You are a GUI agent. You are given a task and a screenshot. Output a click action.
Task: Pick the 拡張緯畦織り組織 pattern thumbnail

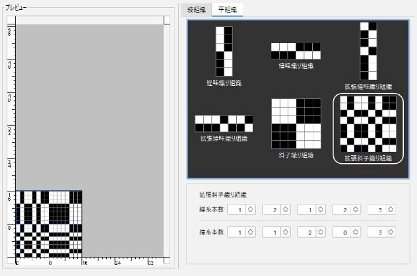point(224,128)
